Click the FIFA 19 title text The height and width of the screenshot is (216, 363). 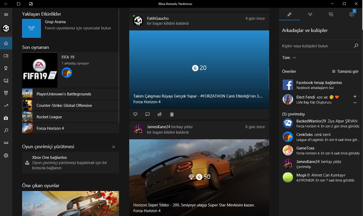(x=68, y=57)
